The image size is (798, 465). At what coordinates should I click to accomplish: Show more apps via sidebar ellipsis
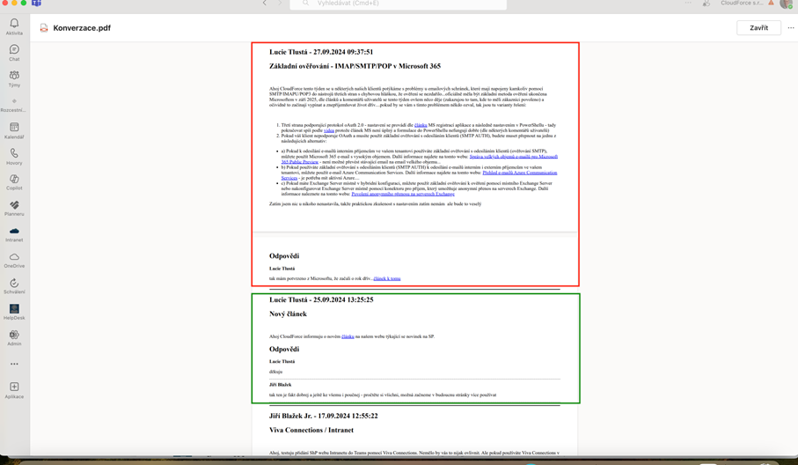[14, 364]
